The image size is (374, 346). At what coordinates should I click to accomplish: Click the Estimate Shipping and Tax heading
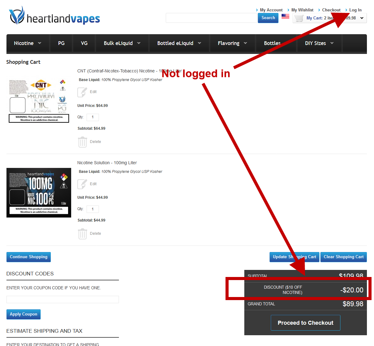click(x=44, y=331)
